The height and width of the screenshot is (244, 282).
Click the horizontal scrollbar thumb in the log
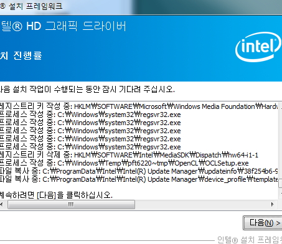[71, 205]
